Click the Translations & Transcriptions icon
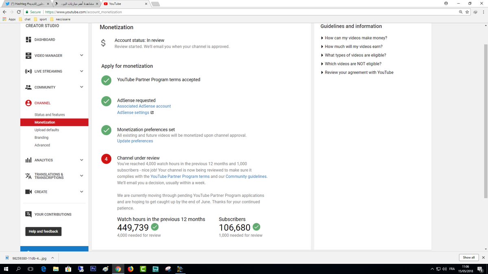The width and height of the screenshot is (488, 274). point(28,176)
